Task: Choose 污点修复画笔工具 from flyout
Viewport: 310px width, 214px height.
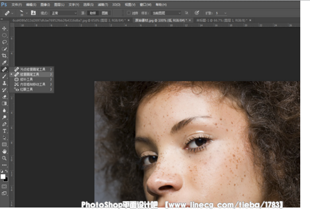Action: click(x=32, y=69)
